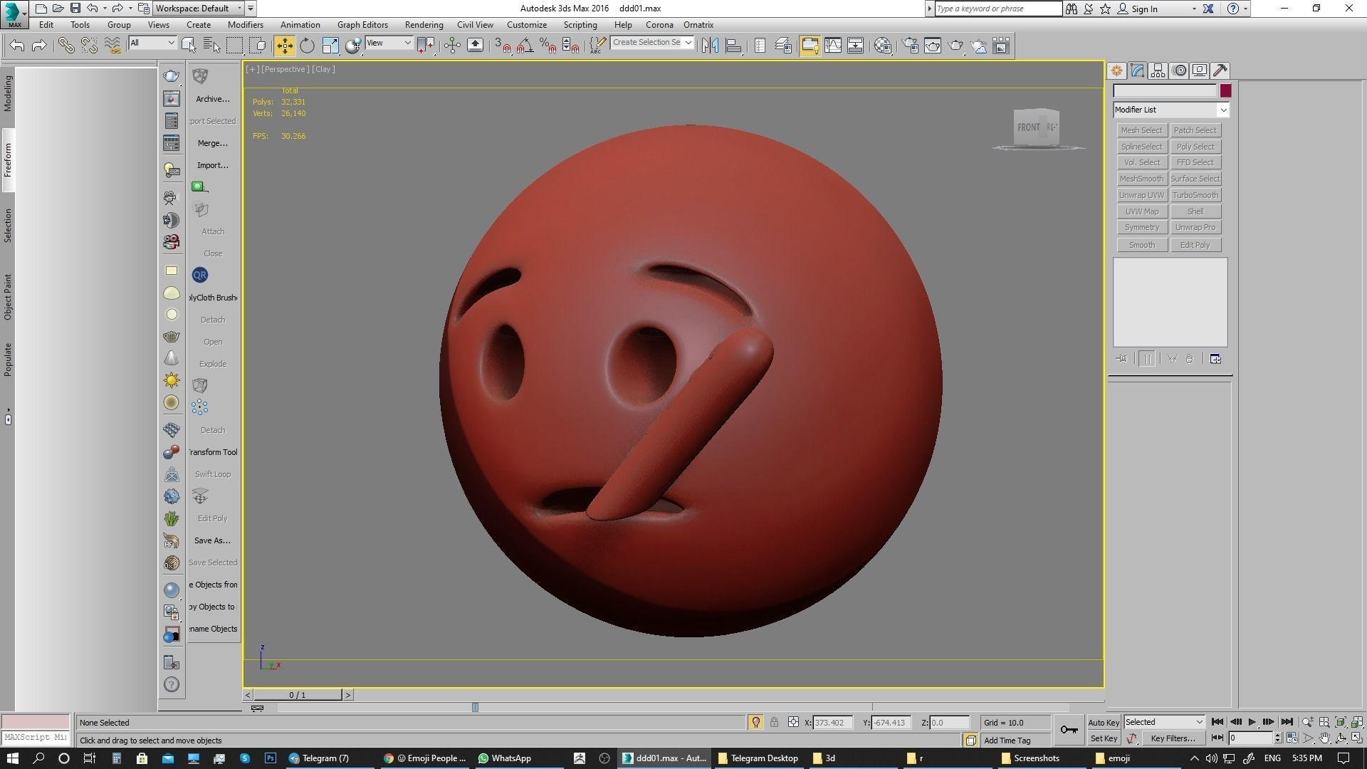Image resolution: width=1367 pixels, height=769 pixels.
Task: Toggle the Selection Lock padlock
Action: (774, 722)
